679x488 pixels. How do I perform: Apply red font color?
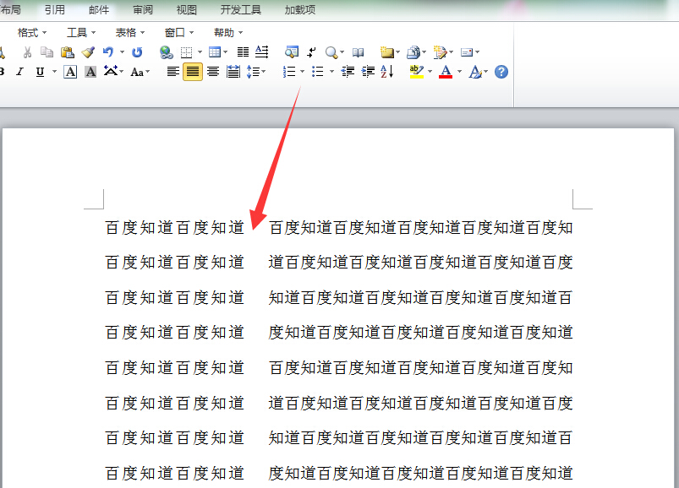pos(446,72)
